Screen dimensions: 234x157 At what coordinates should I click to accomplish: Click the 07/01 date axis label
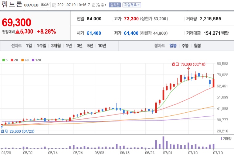(167, 153)
